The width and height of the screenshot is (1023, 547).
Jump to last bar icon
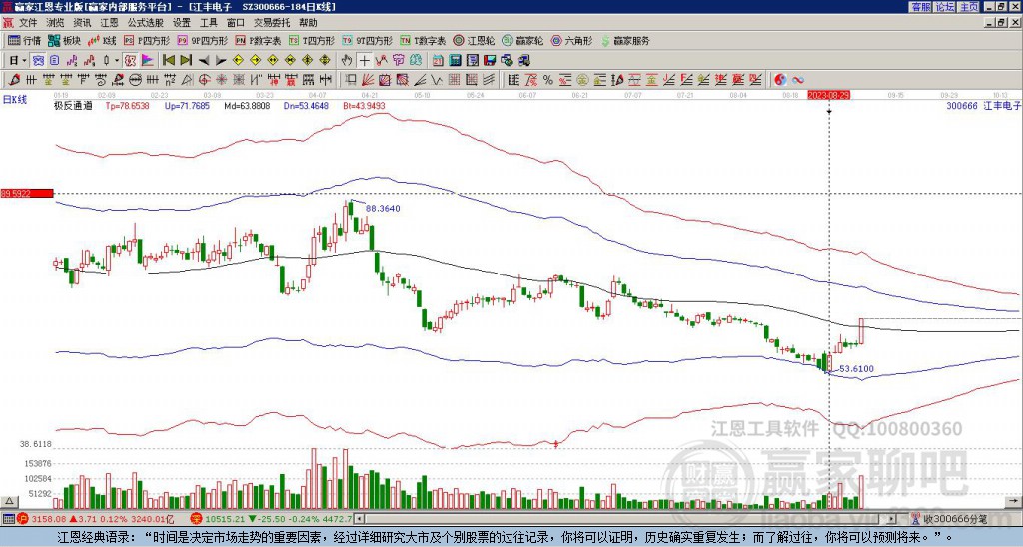click(186, 61)
